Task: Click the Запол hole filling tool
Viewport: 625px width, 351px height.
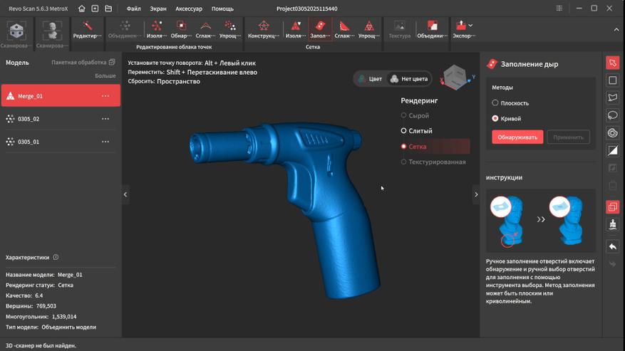Action: coord(320,30)
